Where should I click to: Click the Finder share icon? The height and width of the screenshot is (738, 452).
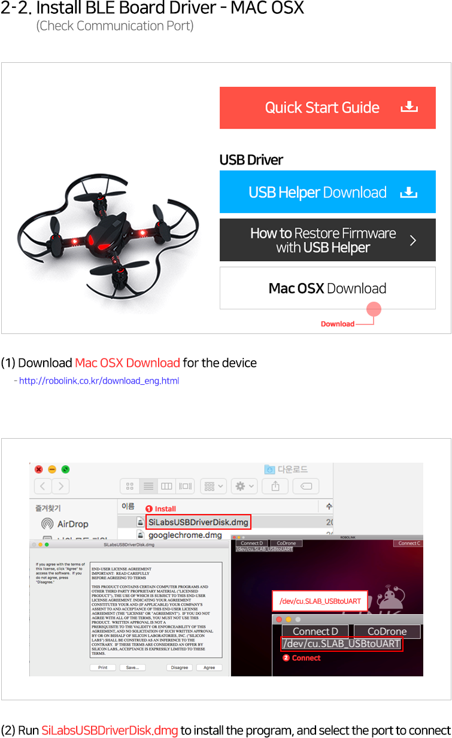point(275,486)
